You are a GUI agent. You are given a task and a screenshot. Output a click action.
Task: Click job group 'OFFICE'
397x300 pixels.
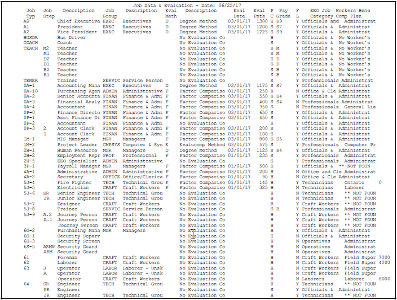[x=111, y=177]
